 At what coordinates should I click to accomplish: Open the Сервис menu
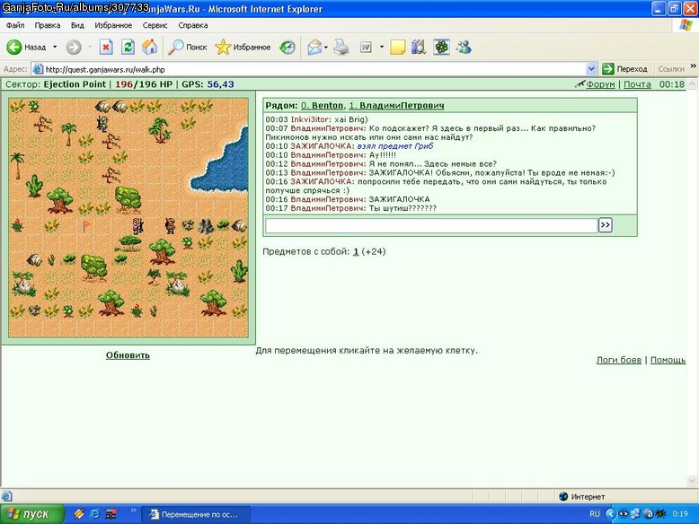coord(155,25)
